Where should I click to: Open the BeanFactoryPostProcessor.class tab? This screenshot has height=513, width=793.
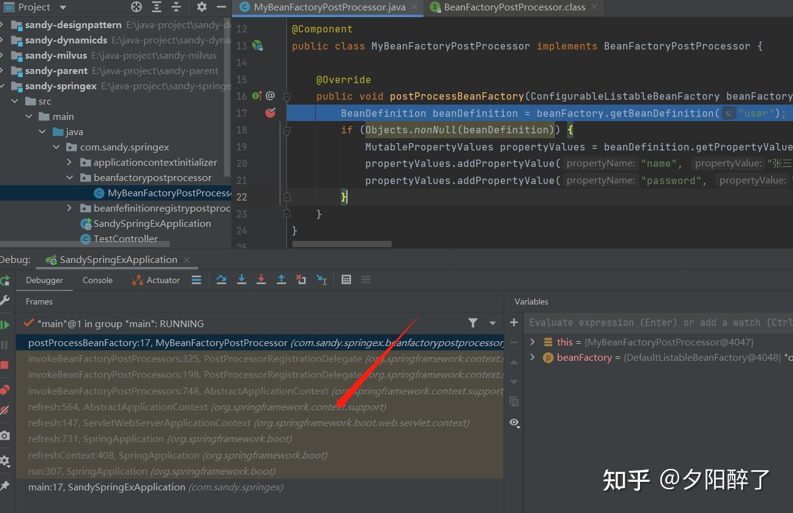click(x=513, y=8)
